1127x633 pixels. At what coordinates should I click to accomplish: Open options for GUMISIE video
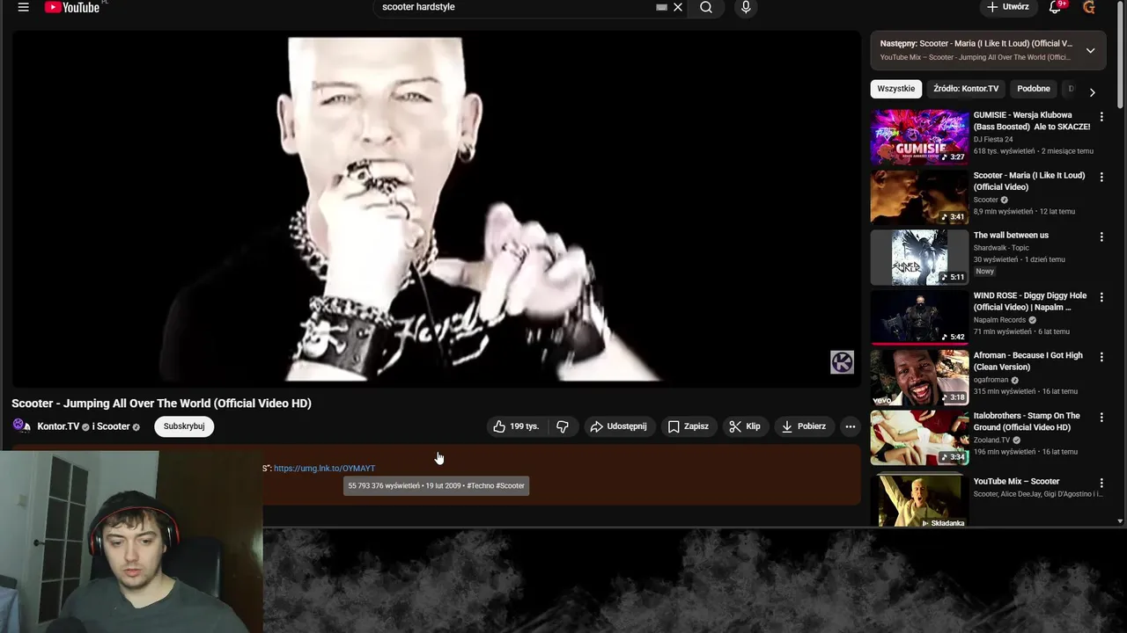[x=1101, y=116]
